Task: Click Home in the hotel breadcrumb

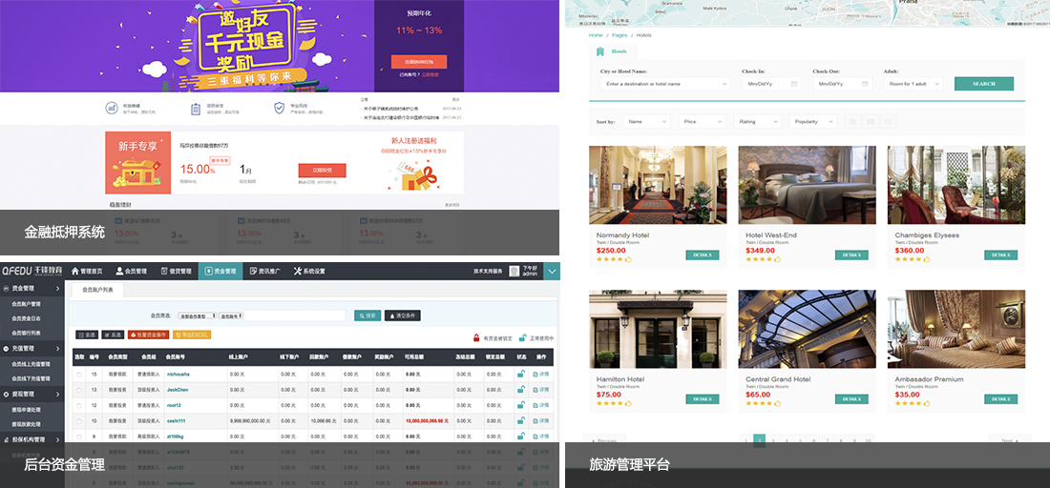Action: point(596,34)
